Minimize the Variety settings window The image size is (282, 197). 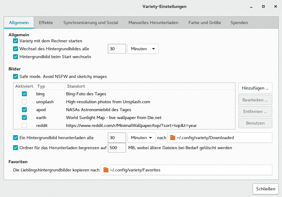click(251, 6)
